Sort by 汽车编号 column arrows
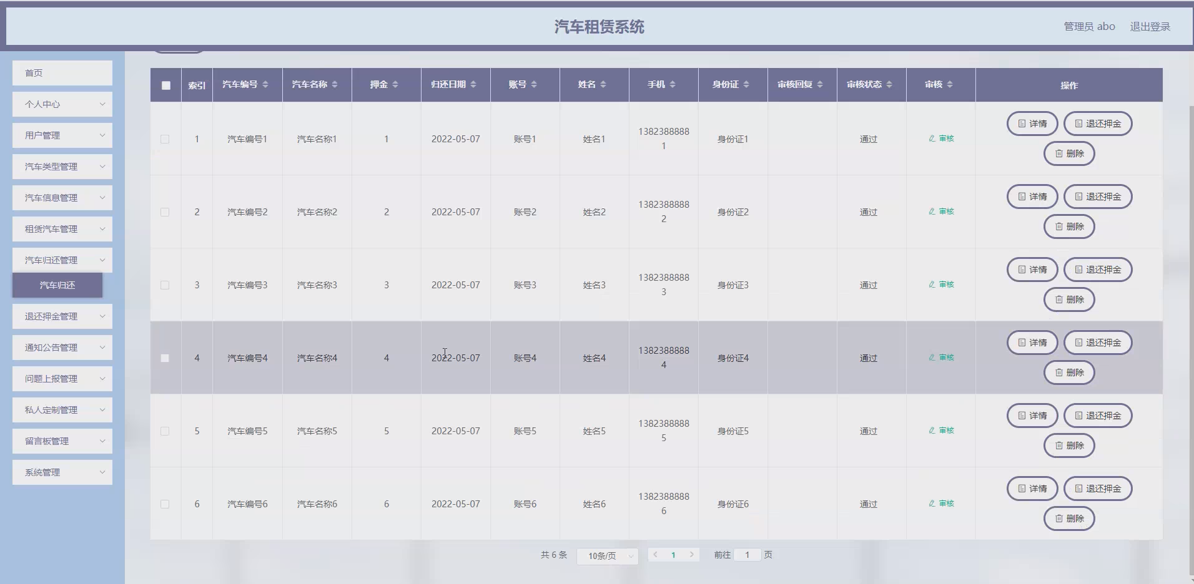This screenshot has height=584, width=1194. [x=265, y=84]
